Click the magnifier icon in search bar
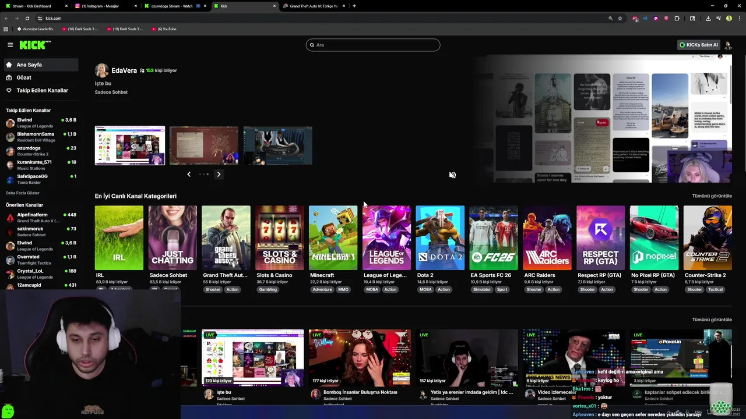Viewport: 746px width, 419px height. 312,45
